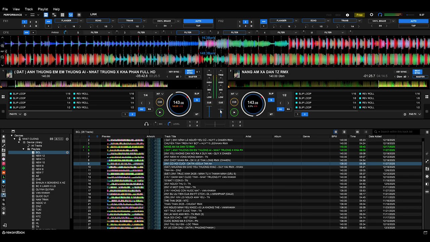Image resolution: width=430 pixels, height=242 pixels.
Task: Click the track list search magnifier icon
Action: pyautogui.click(x=376, y=132)
